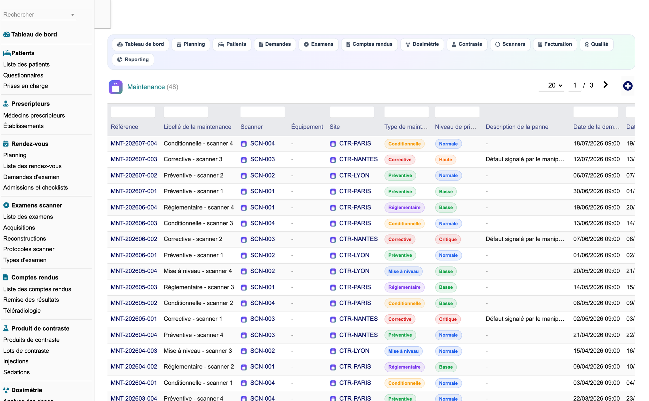Click site icon in MNT-202606-002 row

point(333,239)
